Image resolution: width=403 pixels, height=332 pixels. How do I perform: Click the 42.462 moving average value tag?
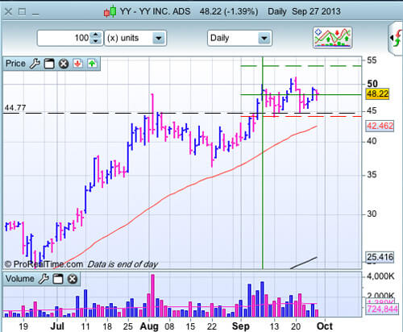tap(380, 126)
